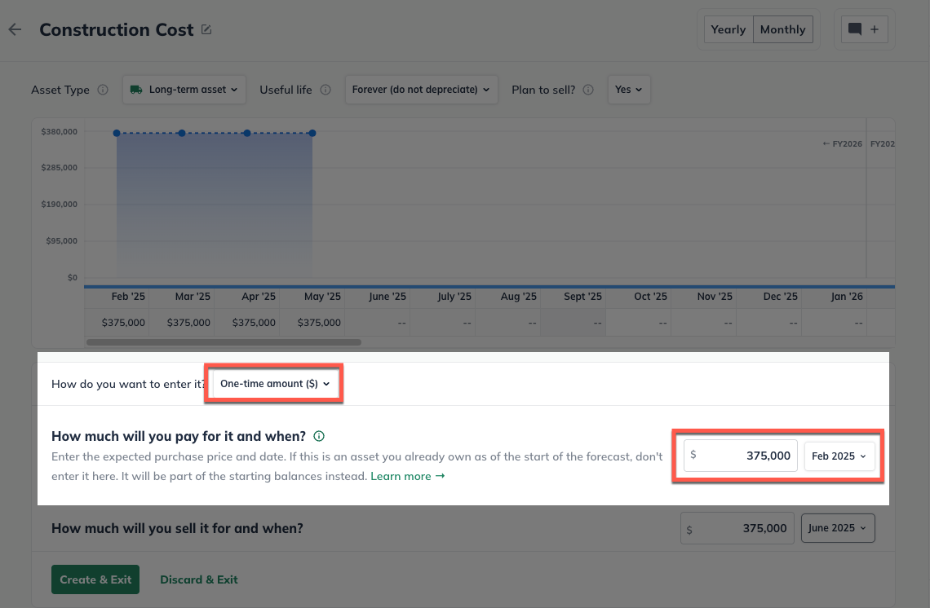Switch the chart view to Yearly
Image resolution: width=930 pixels, height=608 pixels.
point(728,29)
